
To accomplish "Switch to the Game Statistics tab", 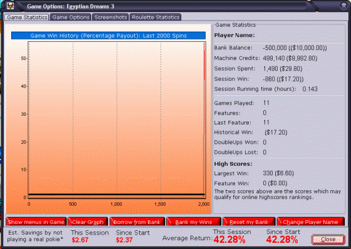I will tap(27, 18).
